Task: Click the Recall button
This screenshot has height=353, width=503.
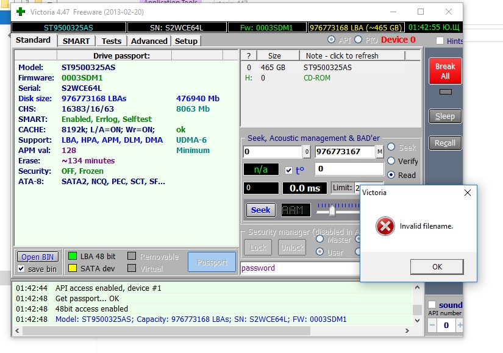Action: coord(445,143)
